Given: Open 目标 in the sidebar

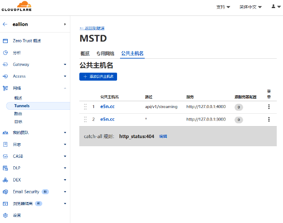Looking at the screenshot, I should (18, 122).
